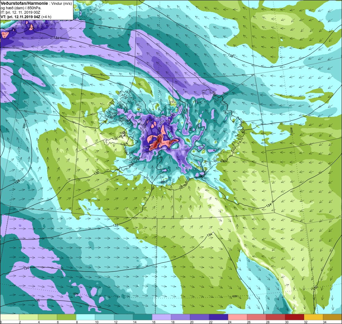This screenshot has height=324, width=342.
Task: Click the legend tick value 30
Action: point(287,322)
